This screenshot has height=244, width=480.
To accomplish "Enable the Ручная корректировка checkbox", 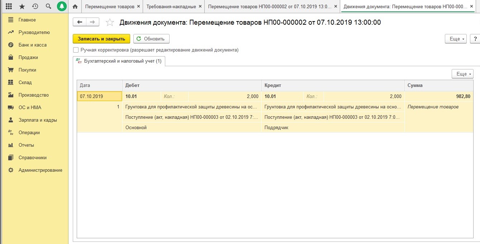I will coord(76,50).
